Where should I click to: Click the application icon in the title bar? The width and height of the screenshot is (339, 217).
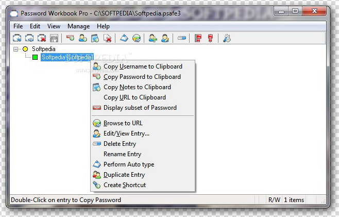(13, 13)
